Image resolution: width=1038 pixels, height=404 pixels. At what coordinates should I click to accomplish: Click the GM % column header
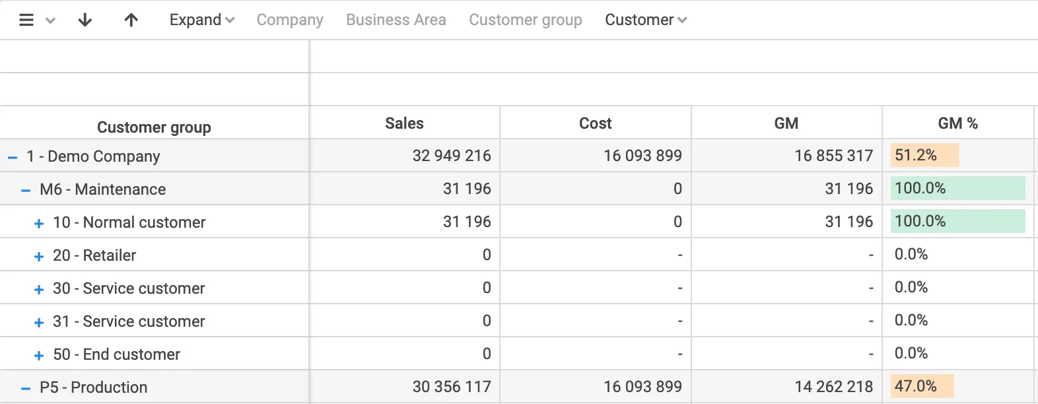click(957, 123)
